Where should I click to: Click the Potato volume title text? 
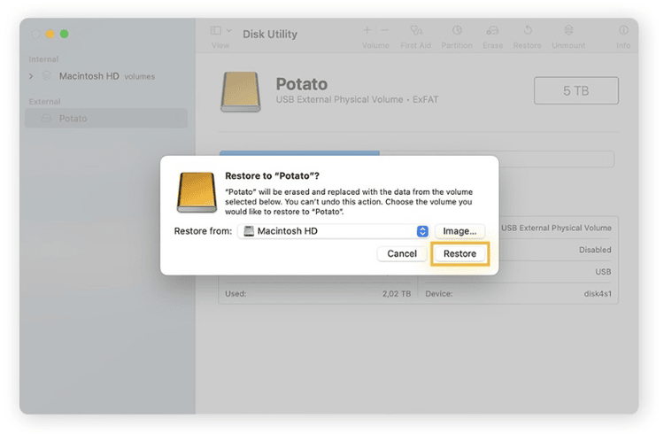point(302,84)
